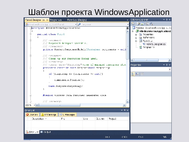Sort Error List by Line column

tap(89, 119)
